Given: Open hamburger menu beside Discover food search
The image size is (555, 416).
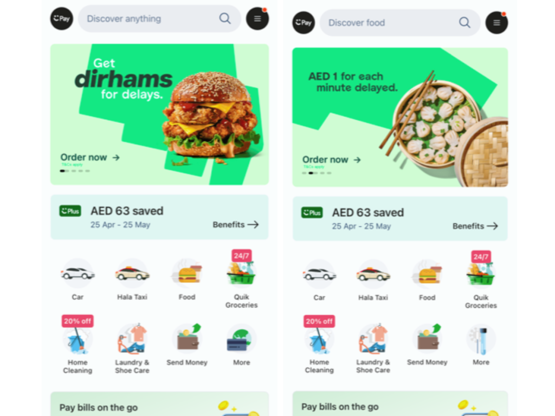Looking at the screenshot, I should pyautogui.click(x=496, y=23).
